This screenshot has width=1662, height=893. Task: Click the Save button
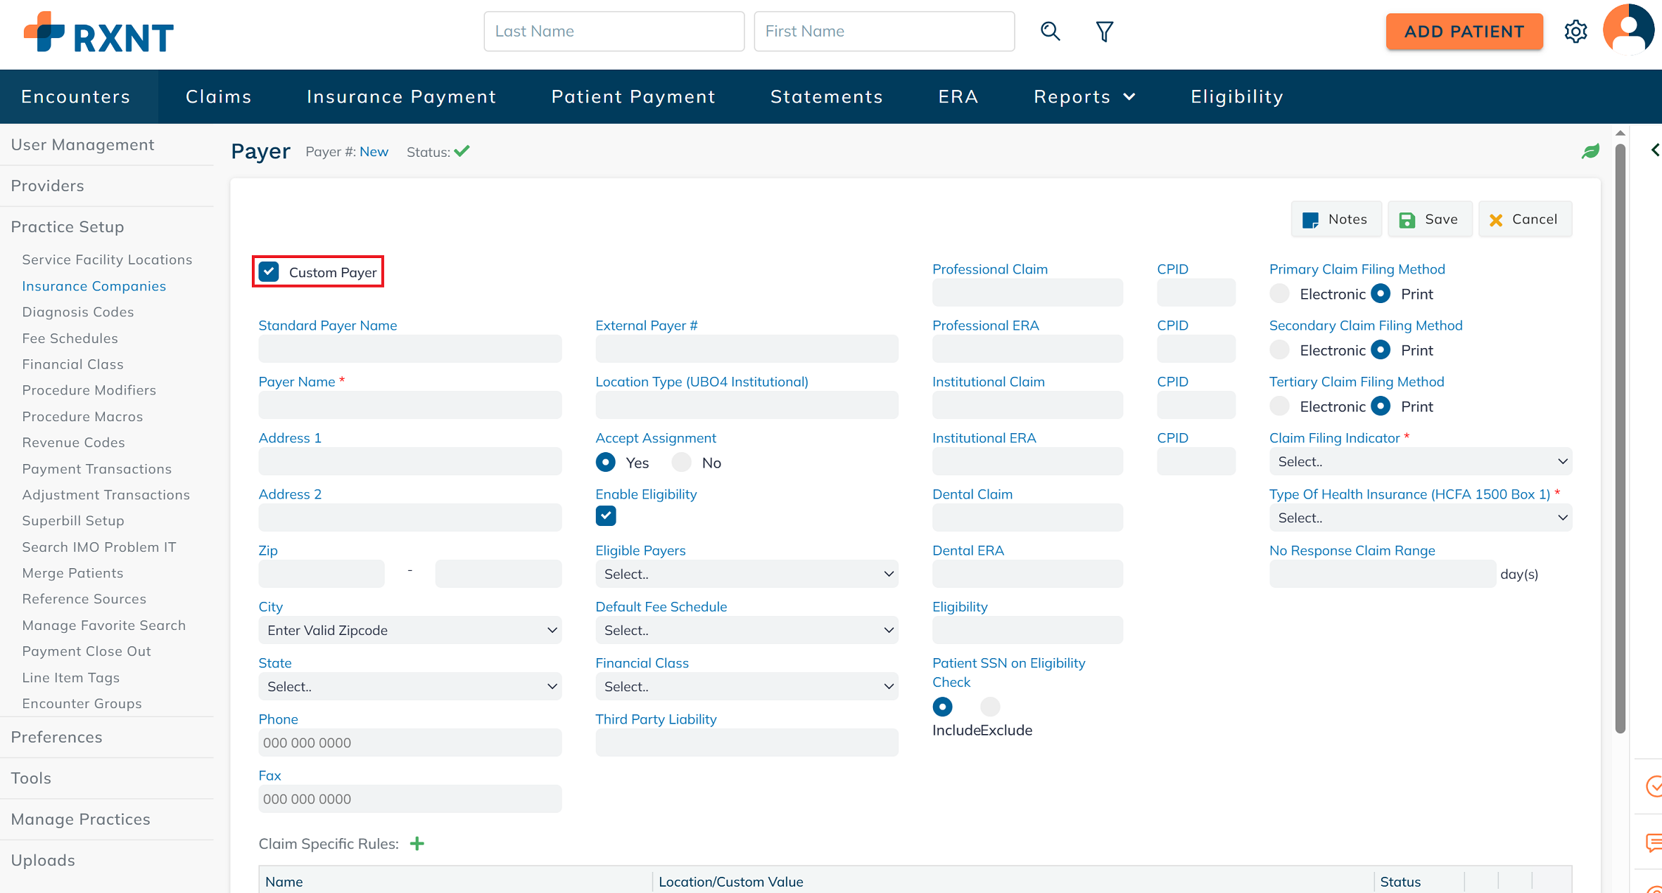pyautogui.click(x=1429, y=219)
